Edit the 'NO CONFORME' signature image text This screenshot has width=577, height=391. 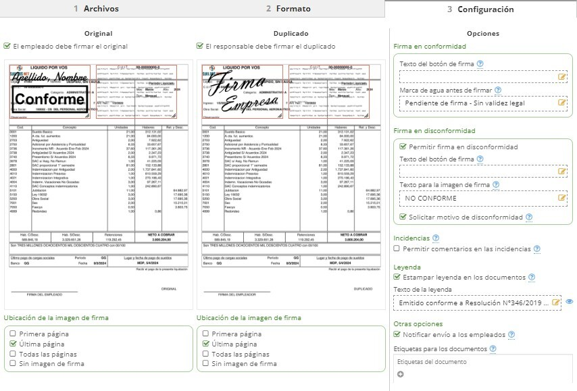coord(561,198)
